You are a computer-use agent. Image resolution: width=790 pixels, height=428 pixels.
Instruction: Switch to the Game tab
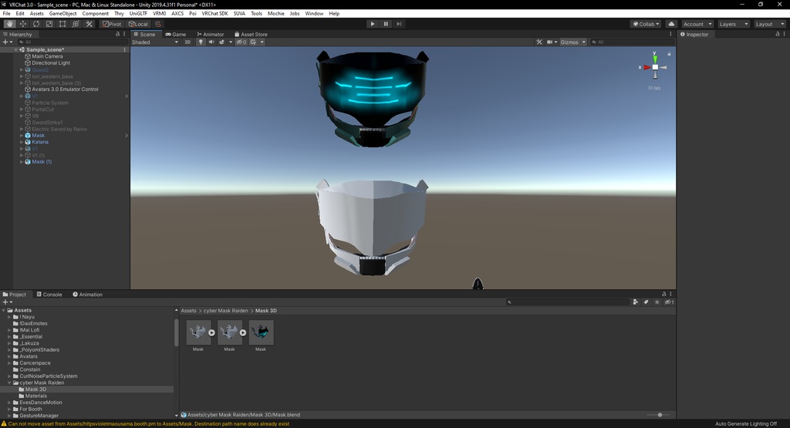click(x=176, y=34)
